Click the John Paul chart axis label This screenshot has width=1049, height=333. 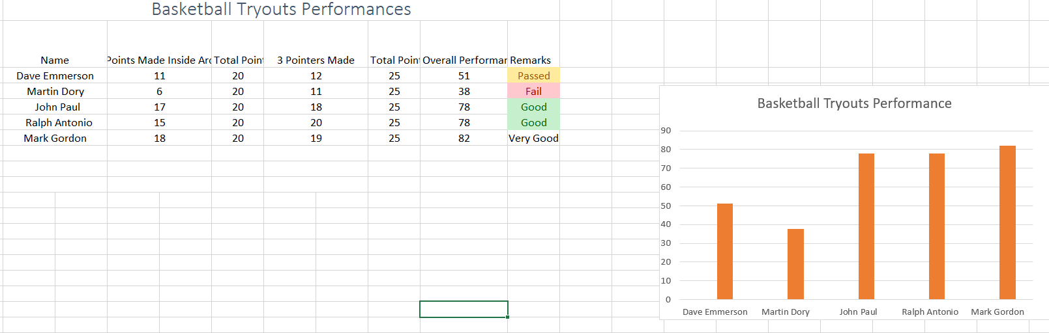(858, 312)
